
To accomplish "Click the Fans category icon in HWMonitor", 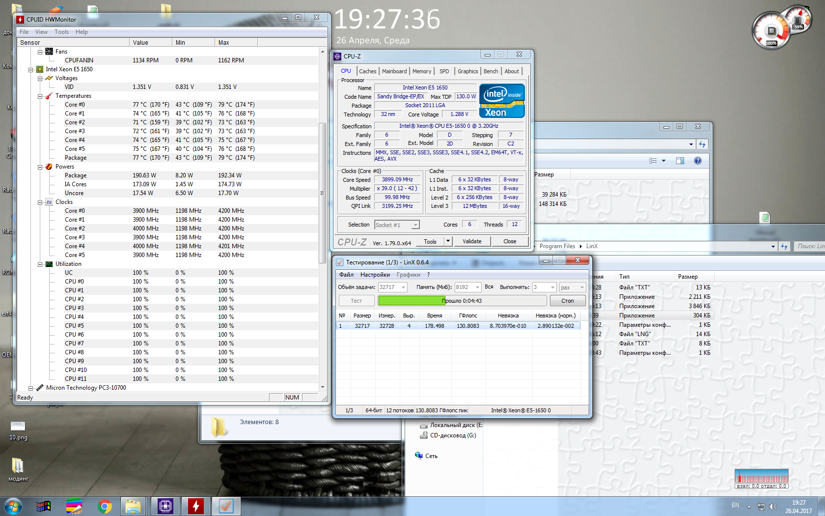I will point(49,52).
